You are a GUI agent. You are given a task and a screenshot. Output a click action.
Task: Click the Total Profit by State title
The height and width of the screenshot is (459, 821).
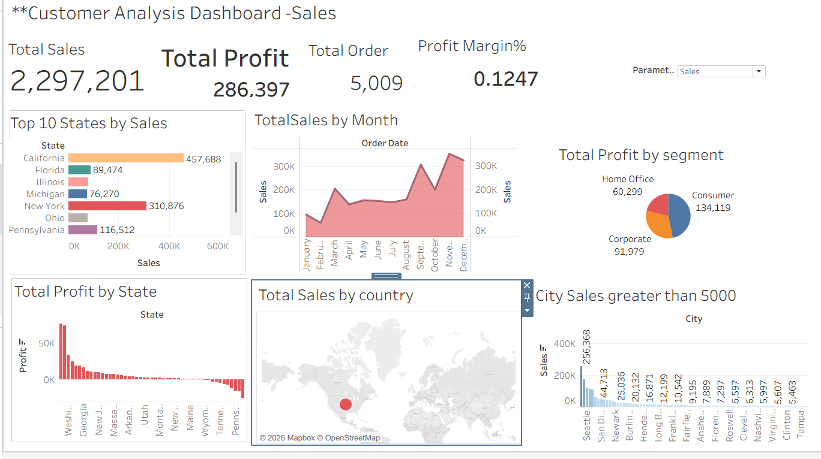[86, 292]
